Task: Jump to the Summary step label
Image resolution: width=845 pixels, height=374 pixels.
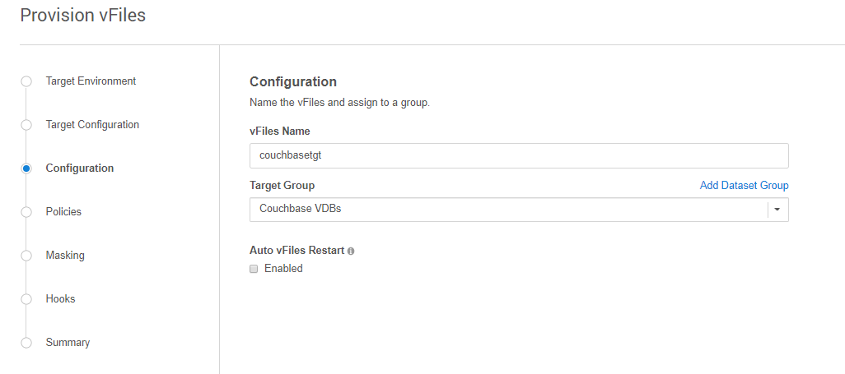Action: [68, 343]
